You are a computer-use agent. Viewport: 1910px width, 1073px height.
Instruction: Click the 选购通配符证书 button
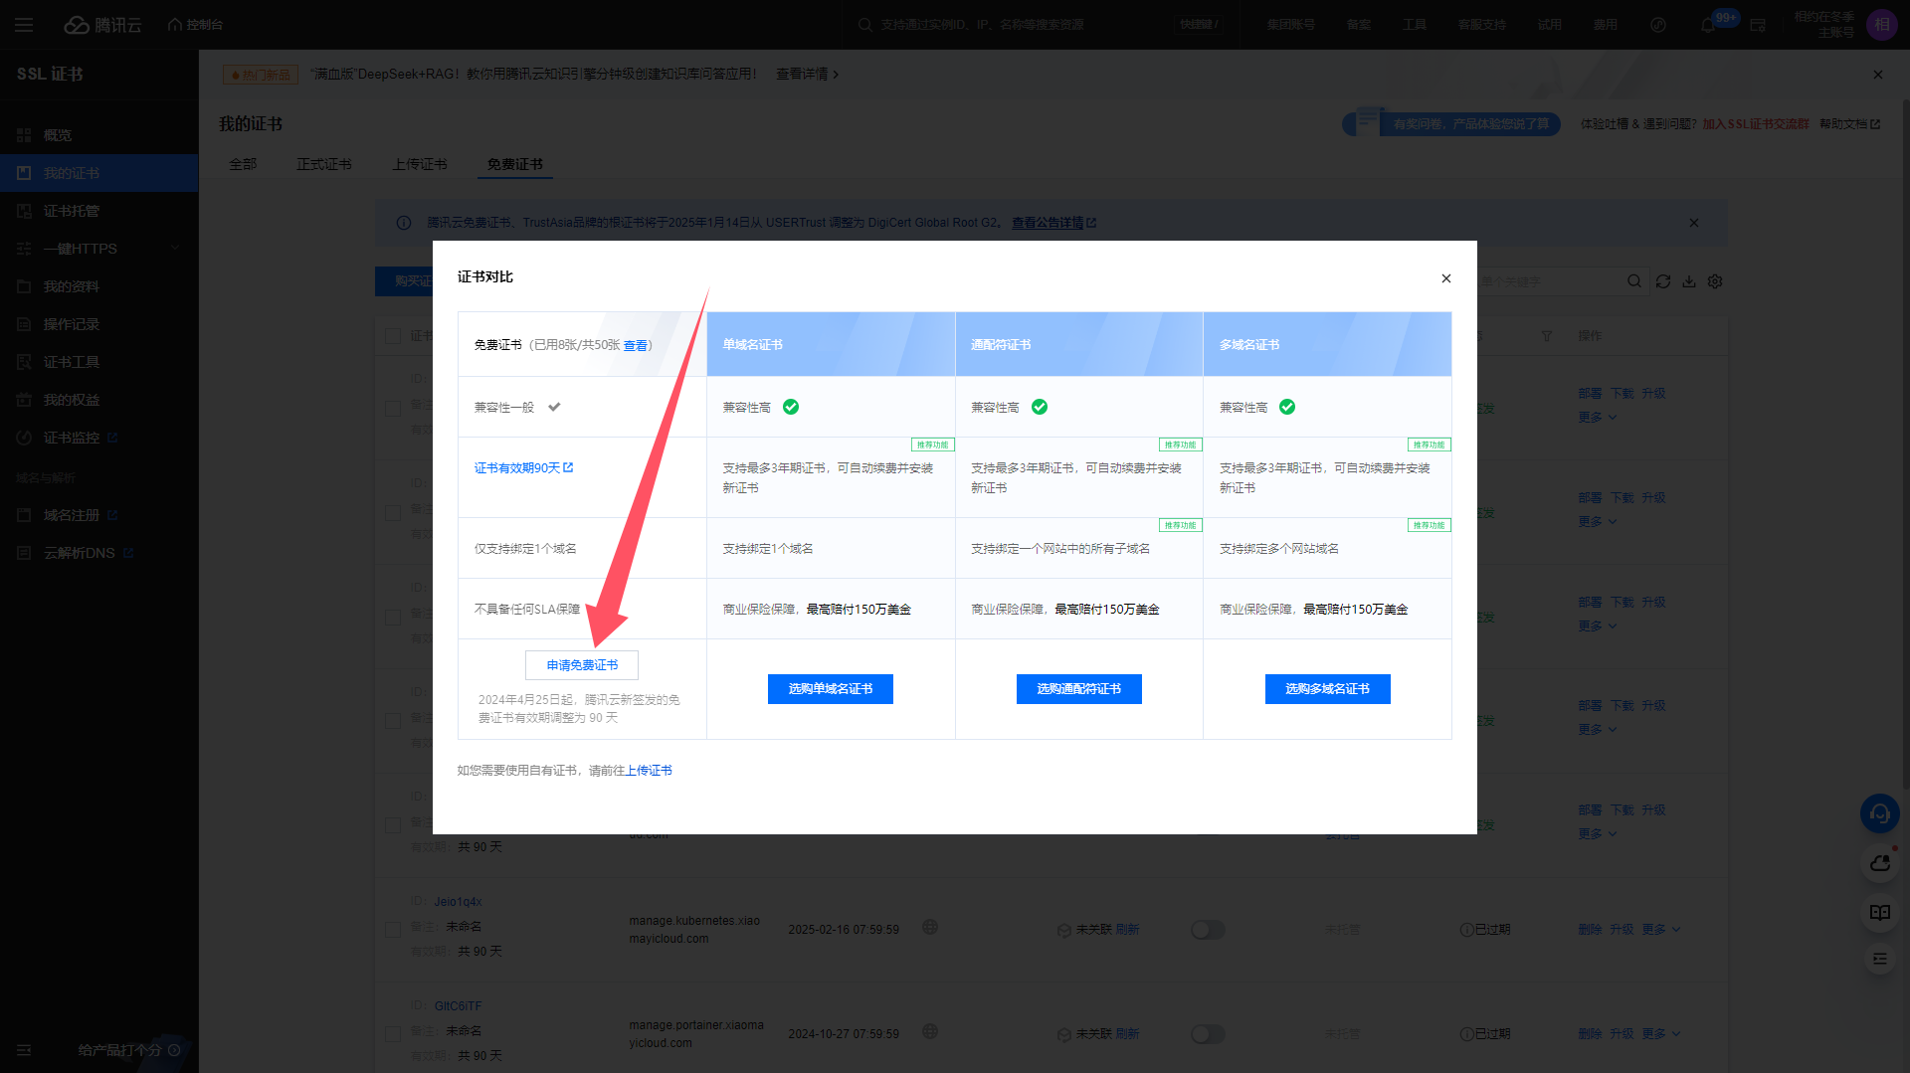(1078, 689)
